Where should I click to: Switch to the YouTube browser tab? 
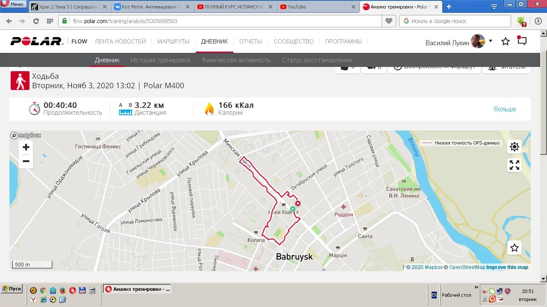(318, 7)
